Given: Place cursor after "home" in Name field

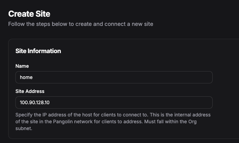Looking at the screenshot, I should (33, 77).
